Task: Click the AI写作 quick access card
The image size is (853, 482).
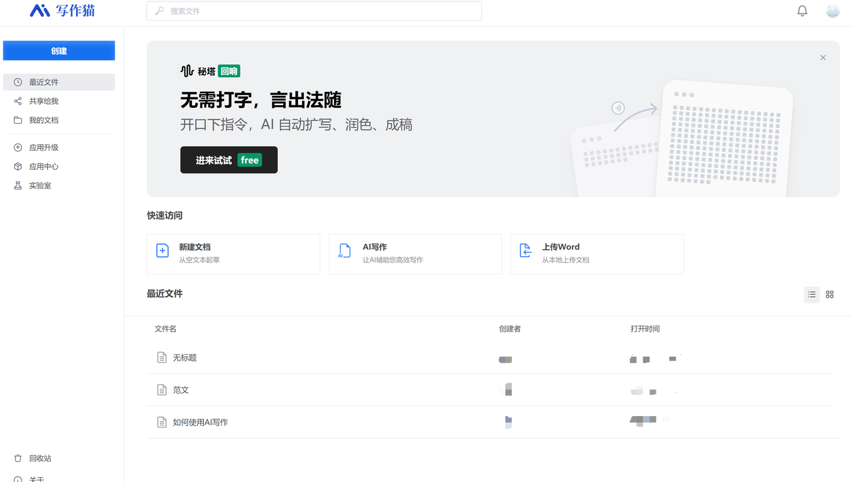Action: point(415,254)
